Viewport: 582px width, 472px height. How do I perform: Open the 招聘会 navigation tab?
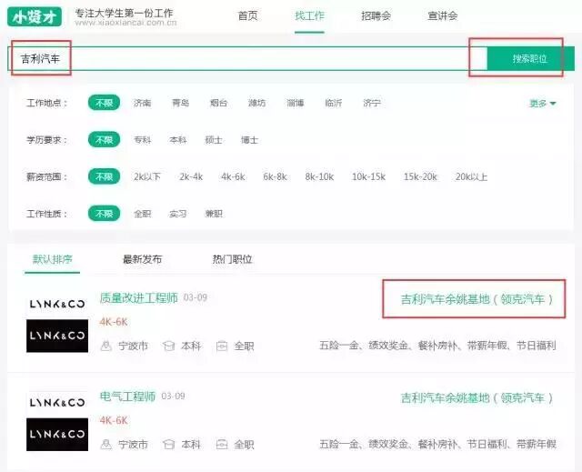pyautogui.click(x=376, y=16)
